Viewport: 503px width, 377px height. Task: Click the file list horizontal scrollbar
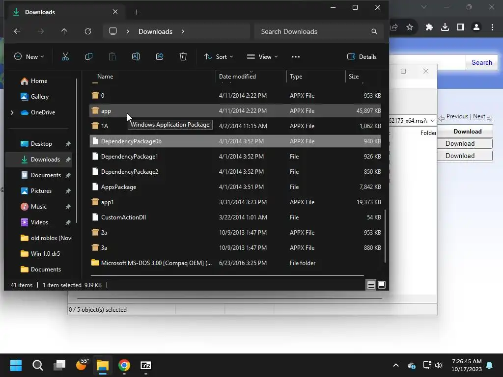click(227, 275)
